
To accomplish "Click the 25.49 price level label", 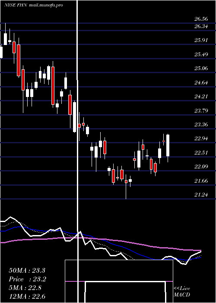I will point(201,54).
